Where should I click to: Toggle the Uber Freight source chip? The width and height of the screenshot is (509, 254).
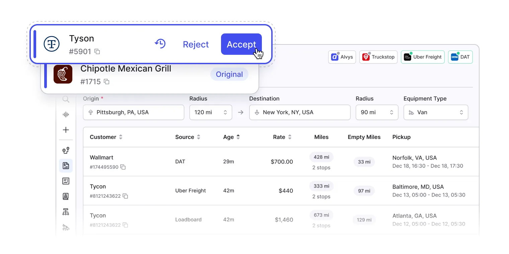[x=423, y=57]
